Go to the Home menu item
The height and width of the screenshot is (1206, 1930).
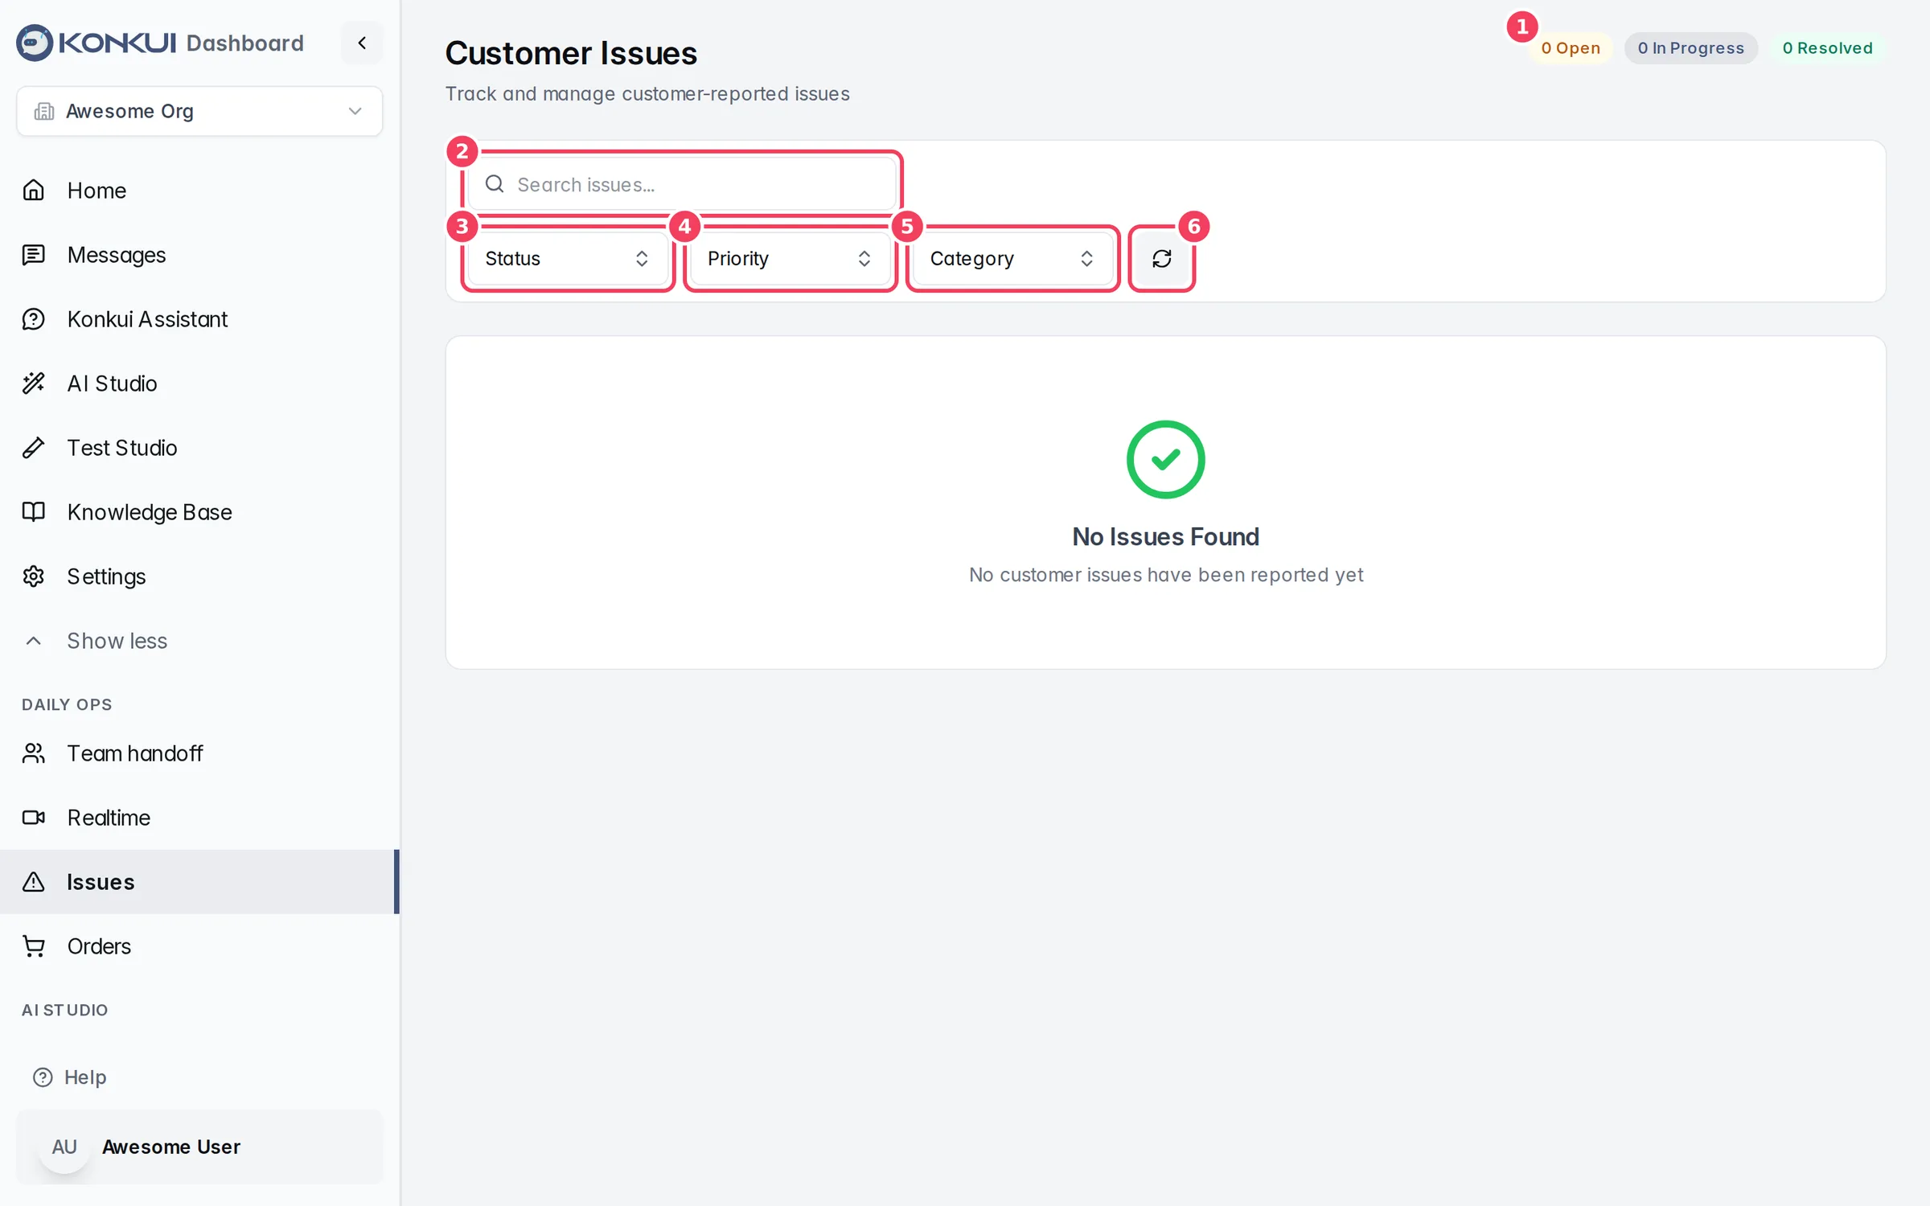[199, 191]
